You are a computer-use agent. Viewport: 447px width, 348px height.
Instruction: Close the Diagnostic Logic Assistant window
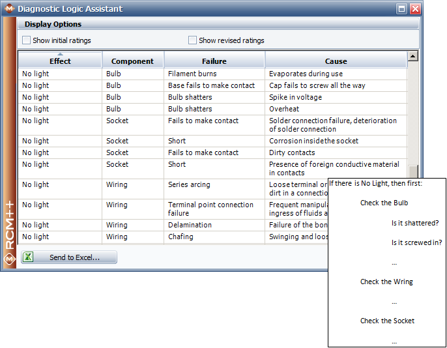[414, 9]
